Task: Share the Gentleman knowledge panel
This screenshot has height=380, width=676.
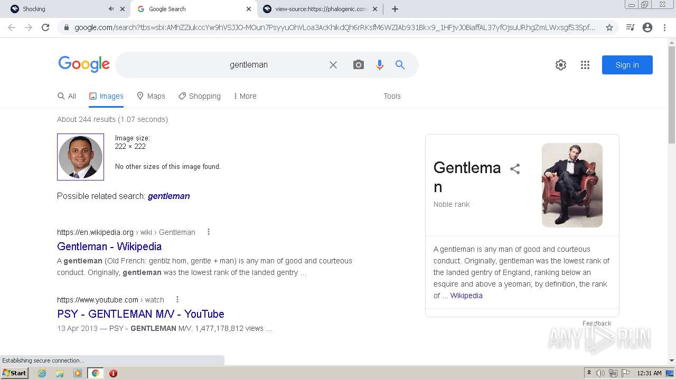Action: 515,169
